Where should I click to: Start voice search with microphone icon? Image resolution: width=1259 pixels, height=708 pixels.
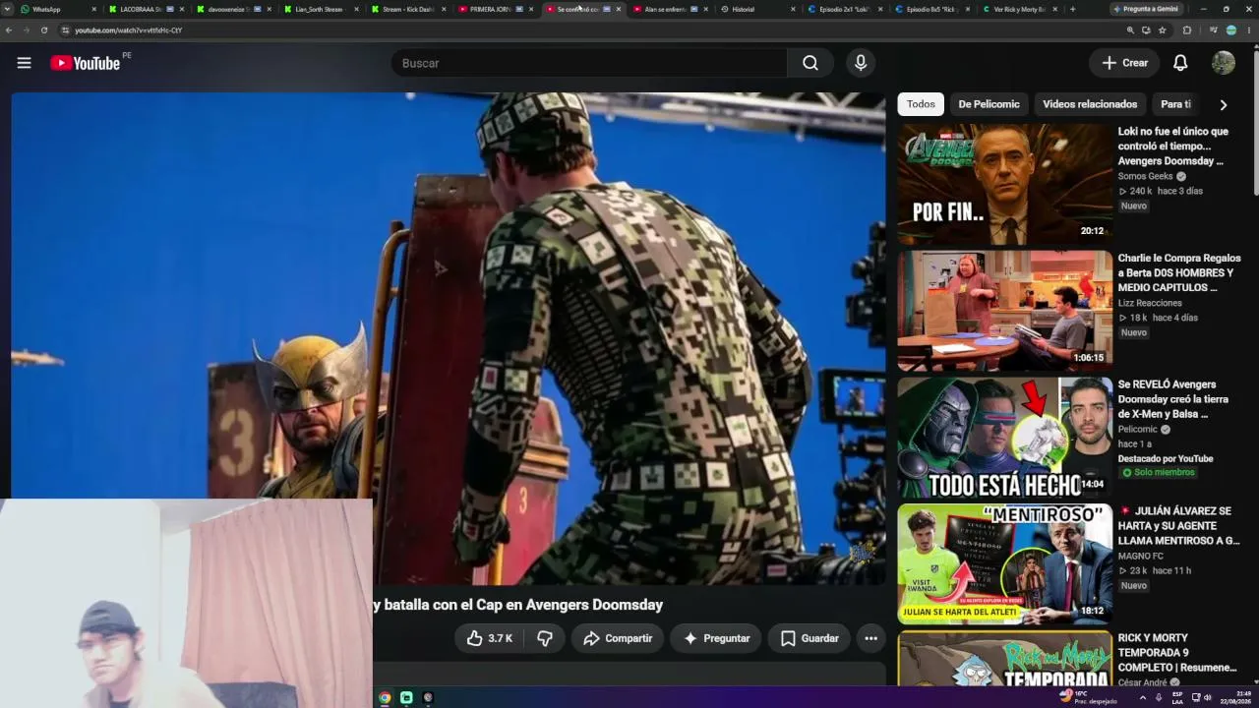click(x=861, y=63)
